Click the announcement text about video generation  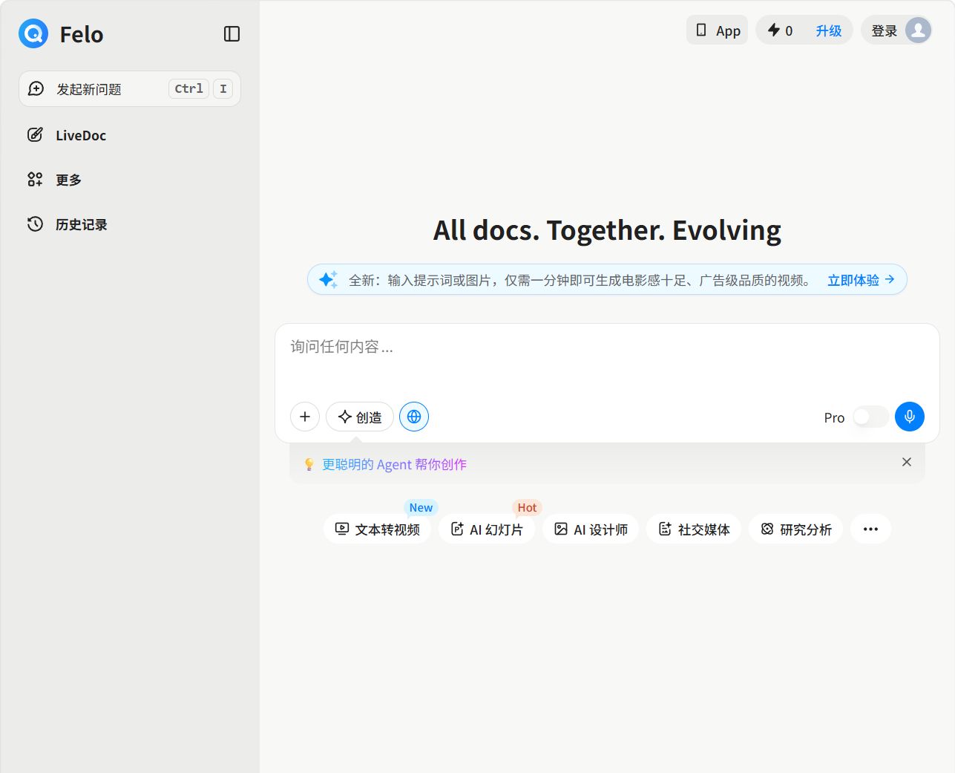580,280
